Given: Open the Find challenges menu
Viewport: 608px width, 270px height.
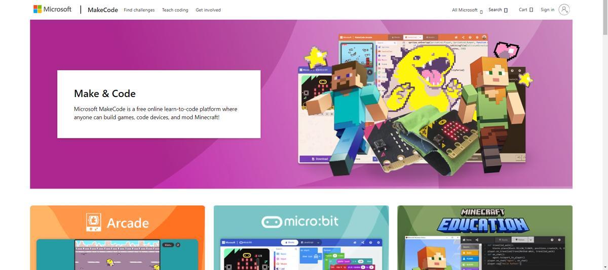Looking at the screenshot, I should tap(139, 10).
